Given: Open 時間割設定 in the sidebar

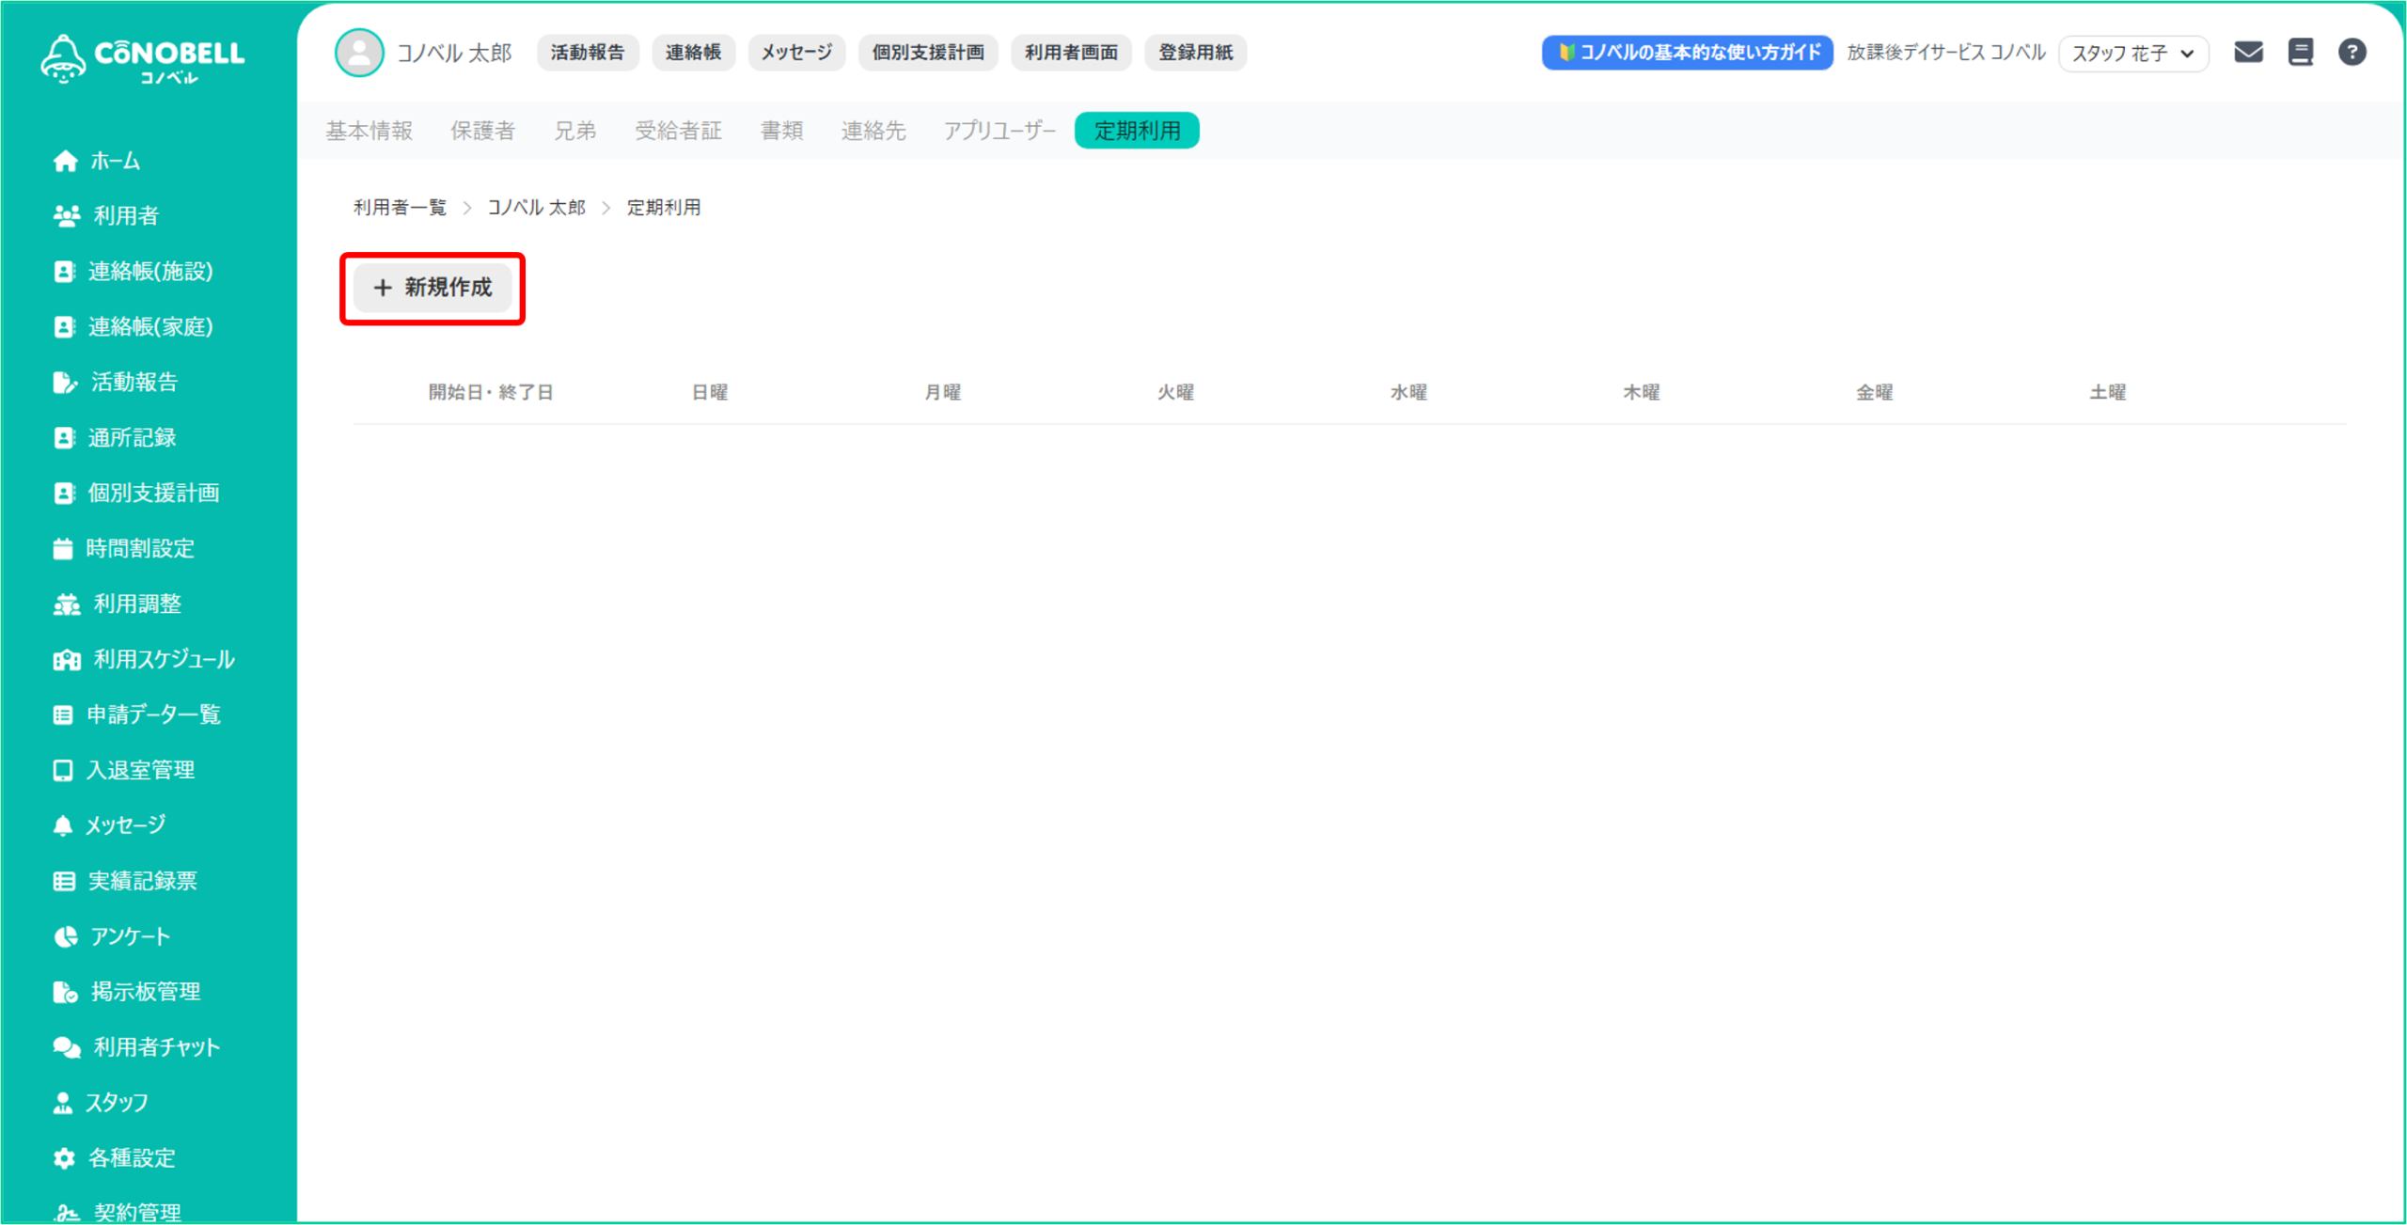Looking at the screenshot, I should [123, 548].
